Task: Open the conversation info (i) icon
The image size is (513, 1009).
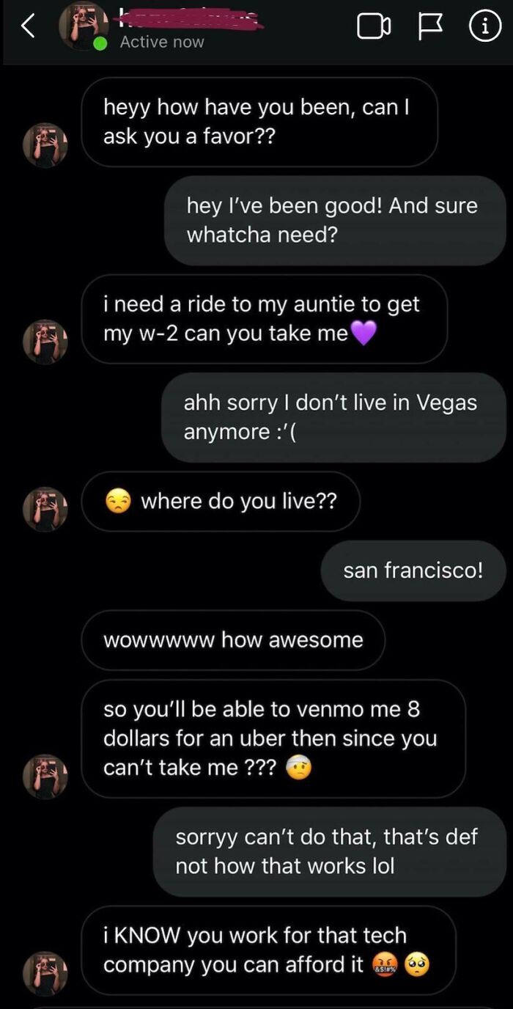Action: 485,26
